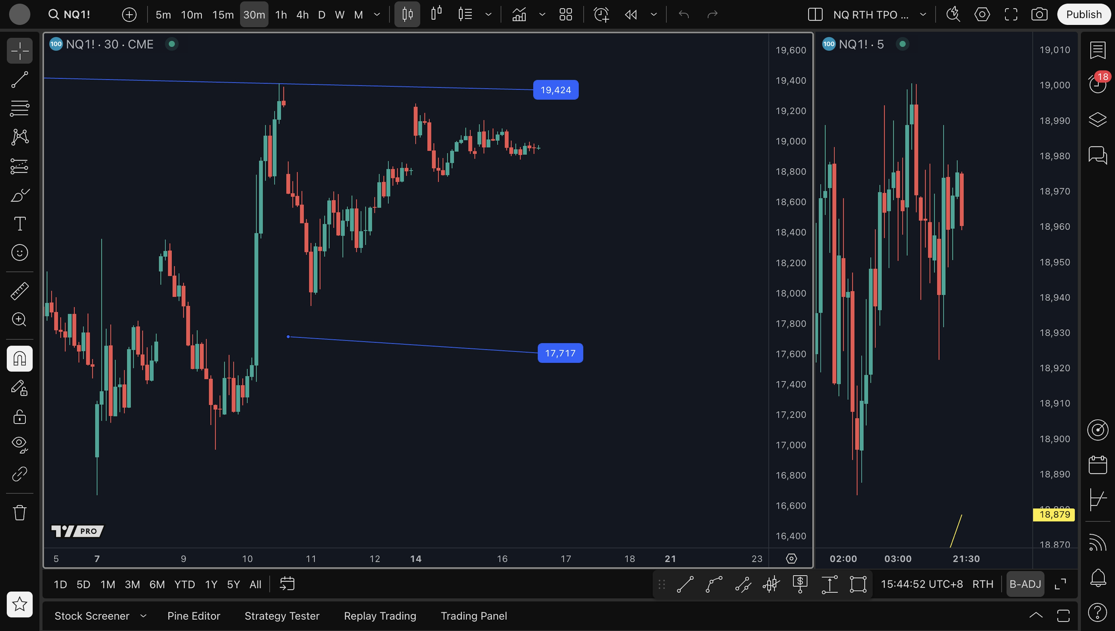The width and height of the screenshot is (1115, 631).
Task: Choose the ruler measure tool
Action: 19,291
